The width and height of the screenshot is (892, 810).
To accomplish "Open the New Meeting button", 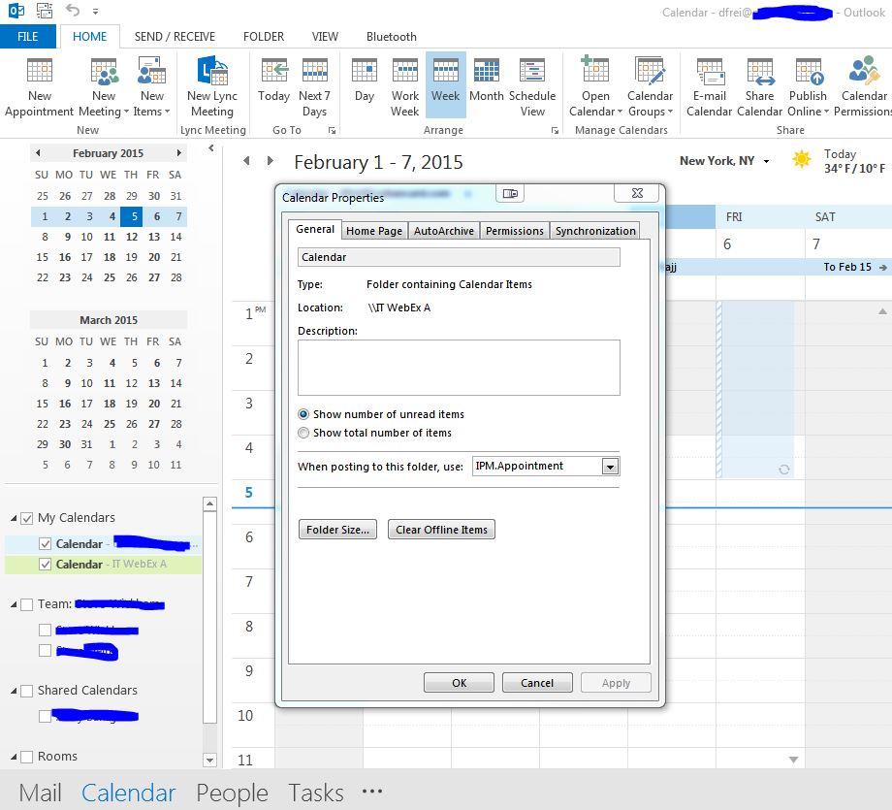I will [x=104, y=86].
